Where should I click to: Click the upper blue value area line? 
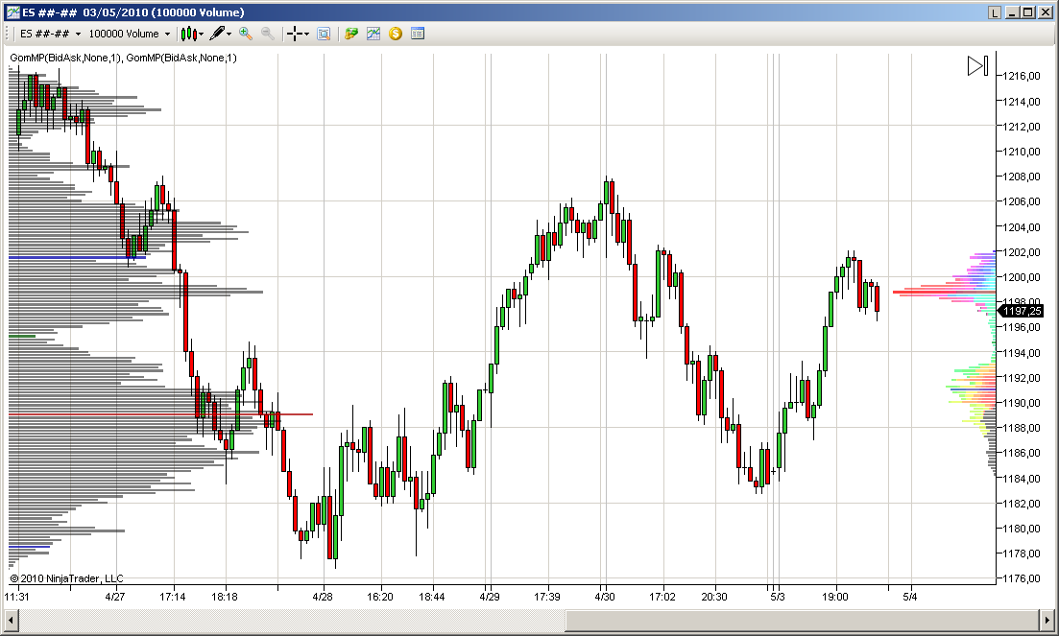coord(77,258)
